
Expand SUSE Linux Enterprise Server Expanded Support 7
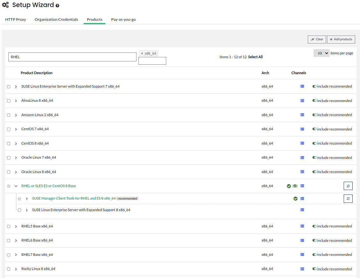click(x=16, y=86)
